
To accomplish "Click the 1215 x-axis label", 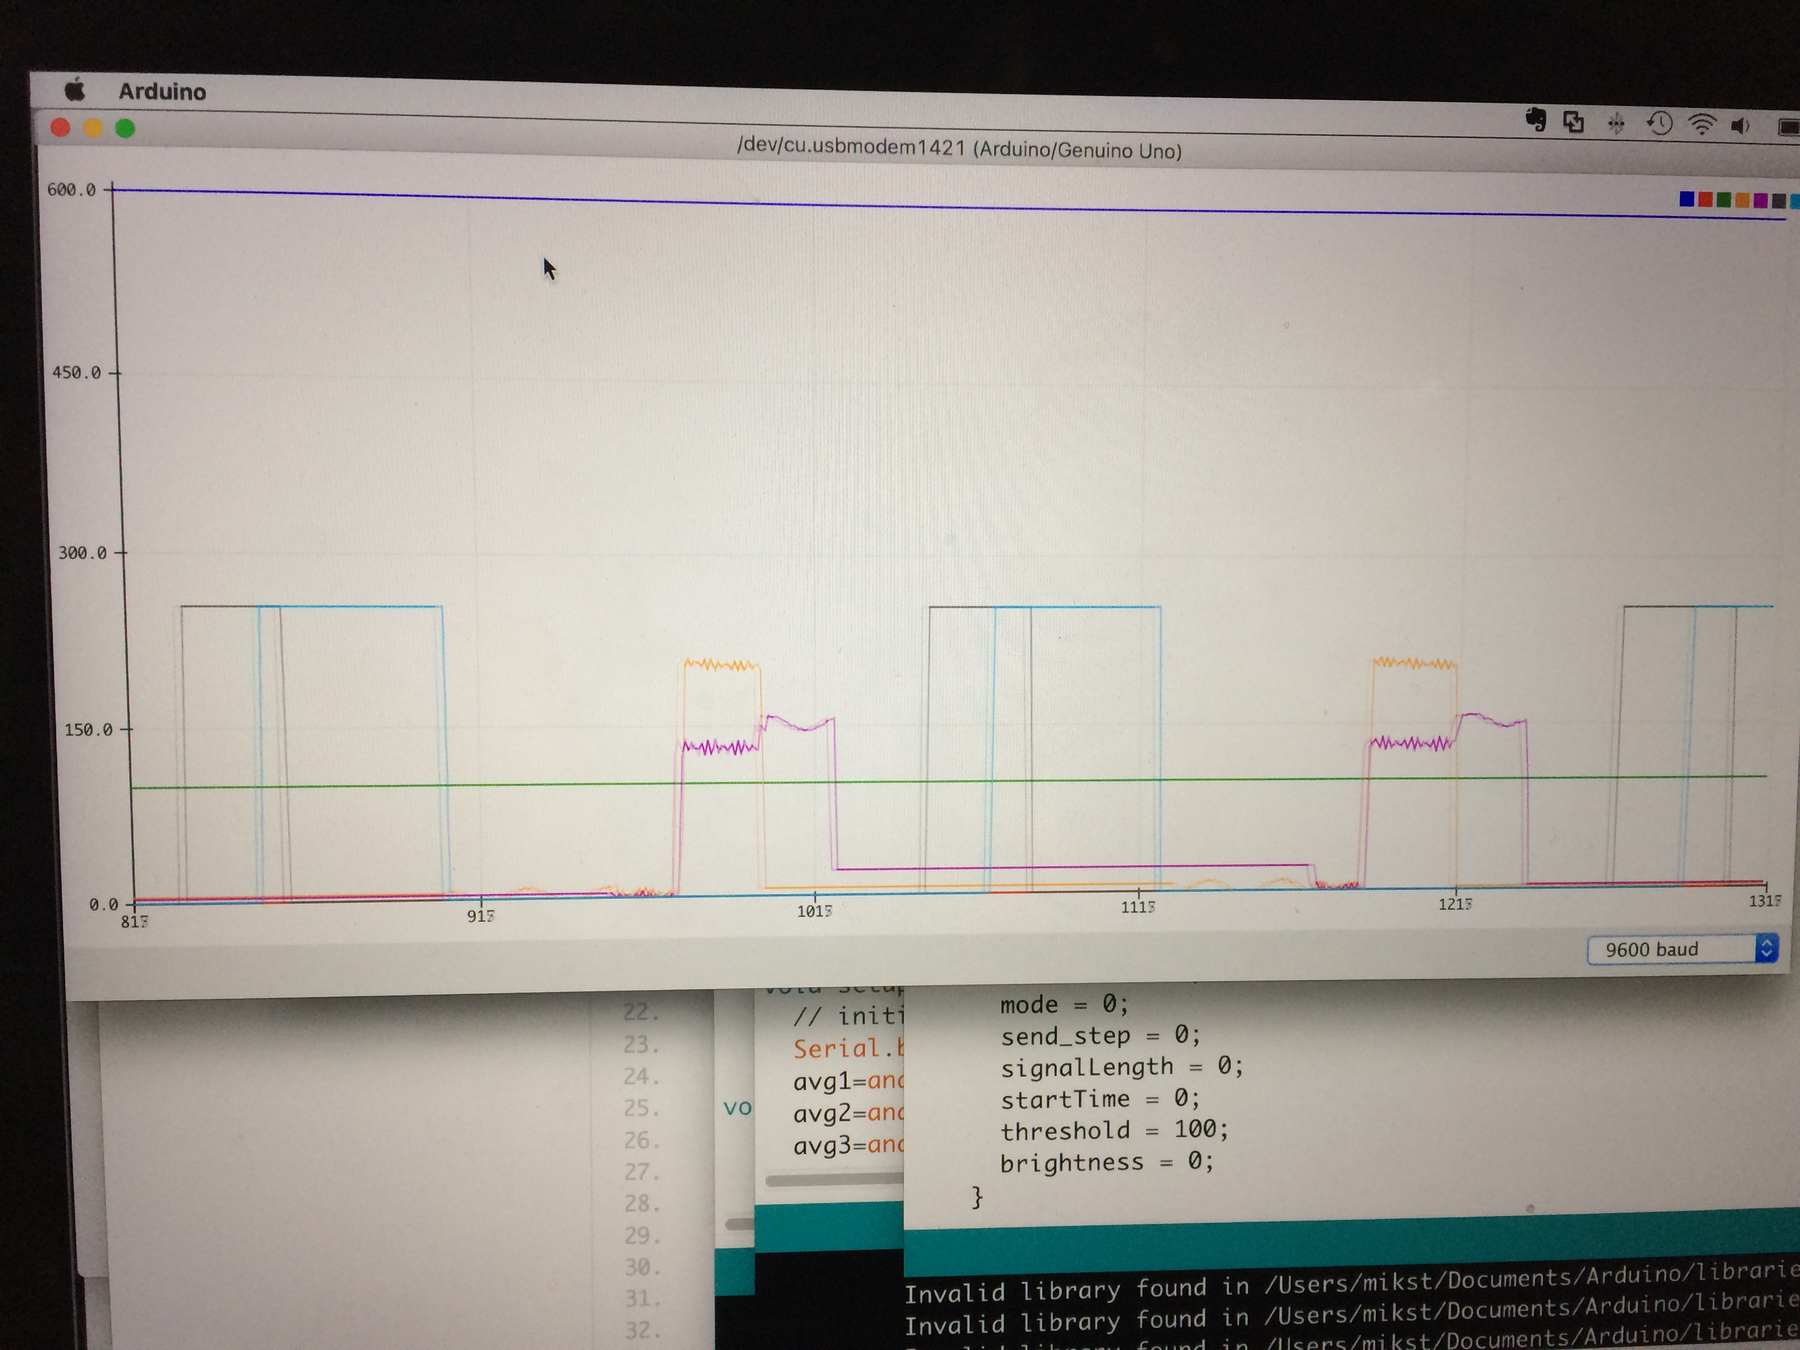I will click(x=1455, y=904).
